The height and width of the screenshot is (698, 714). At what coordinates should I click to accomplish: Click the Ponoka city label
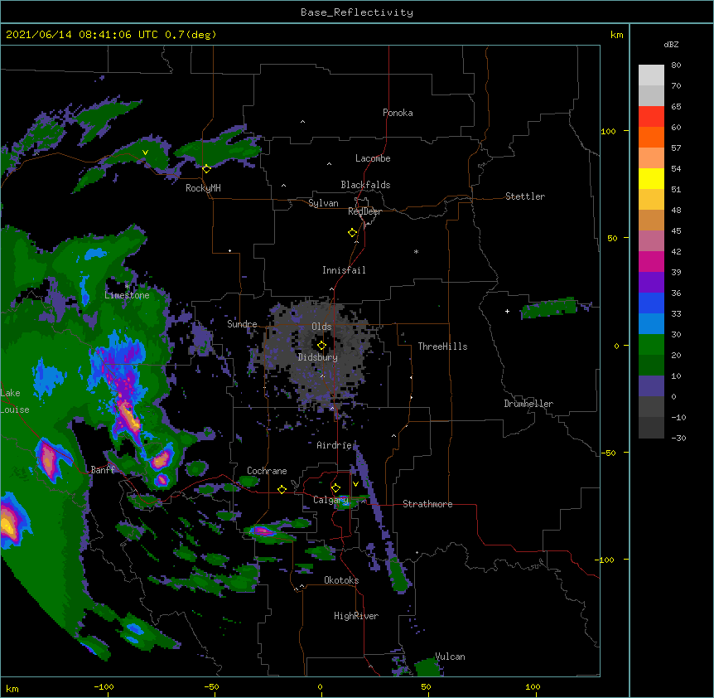click(x=398, y=113)
